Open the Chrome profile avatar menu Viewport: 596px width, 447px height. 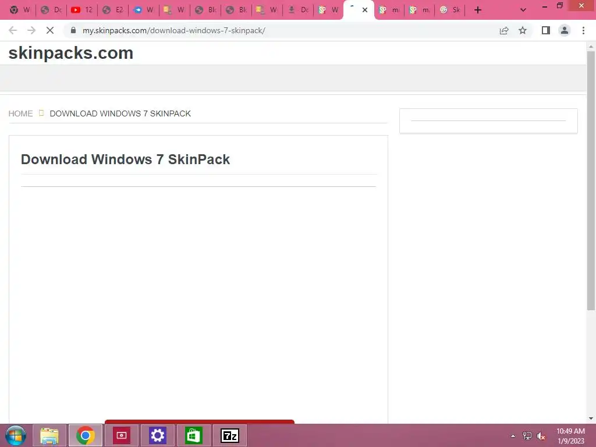565,30
